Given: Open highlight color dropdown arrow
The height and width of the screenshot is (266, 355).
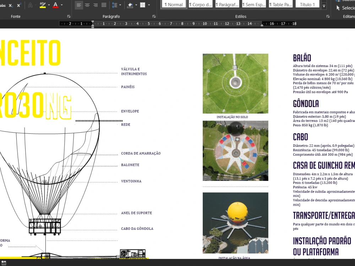Looking at the screenshot, I should click(49, 5).
